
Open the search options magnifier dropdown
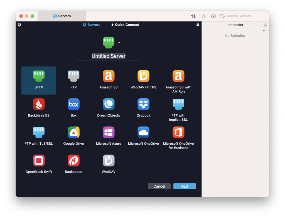tap(223, 16)
